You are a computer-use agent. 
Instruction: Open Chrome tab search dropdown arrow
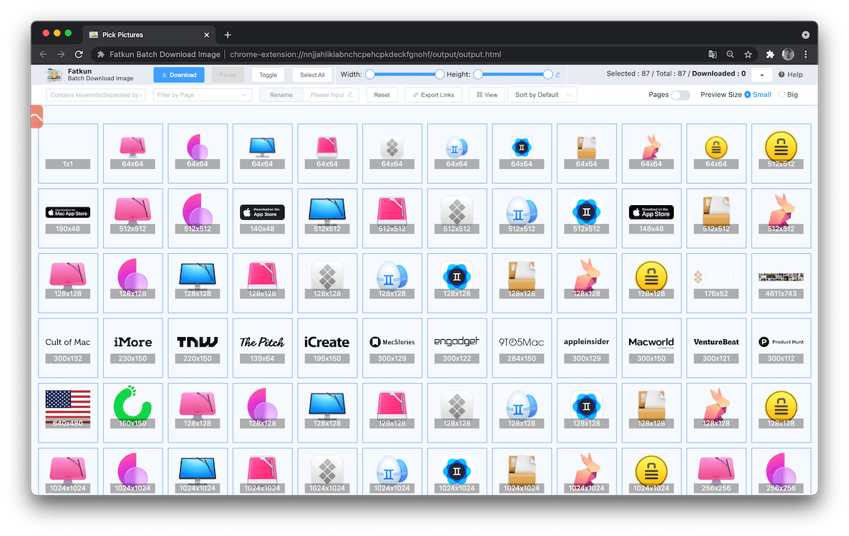(x=805, y=34)
